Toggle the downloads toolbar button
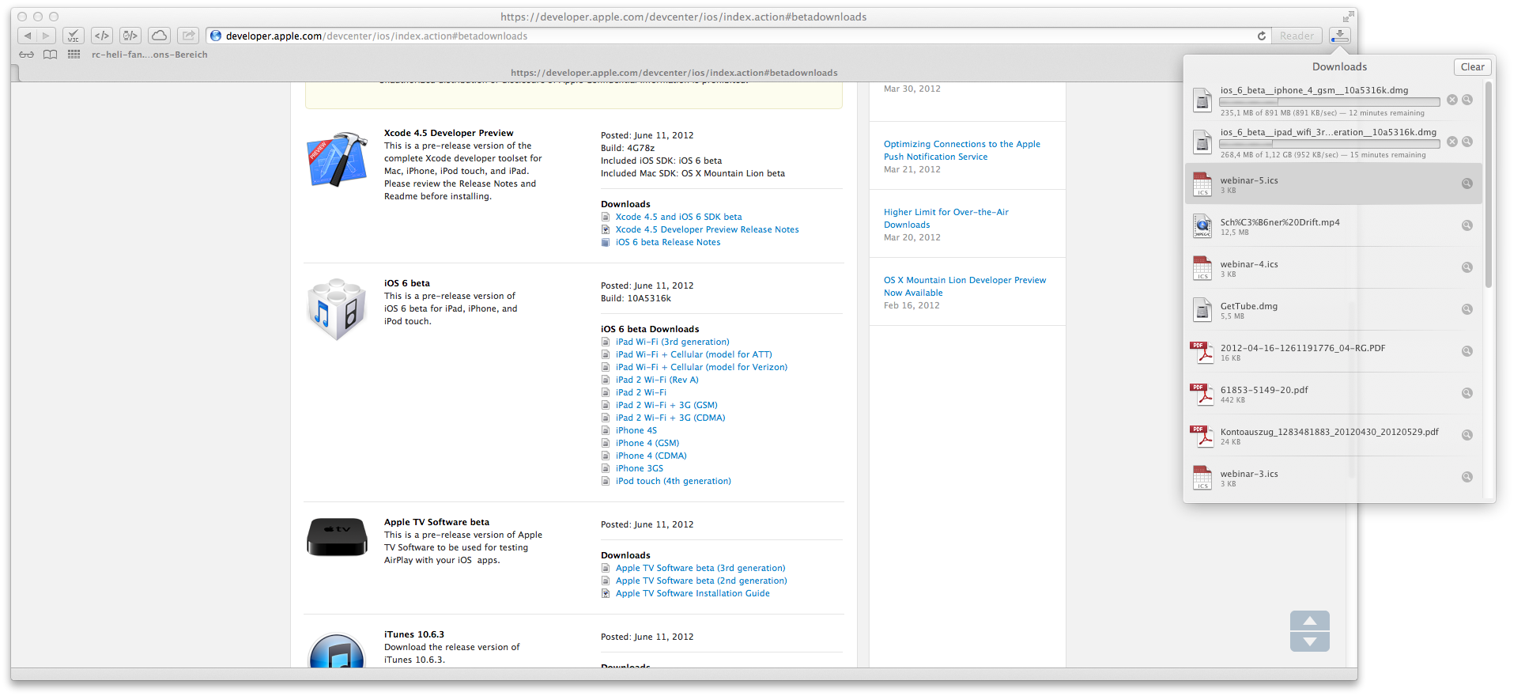This screenshot has height=696, width=1525. coord(1340,36)
